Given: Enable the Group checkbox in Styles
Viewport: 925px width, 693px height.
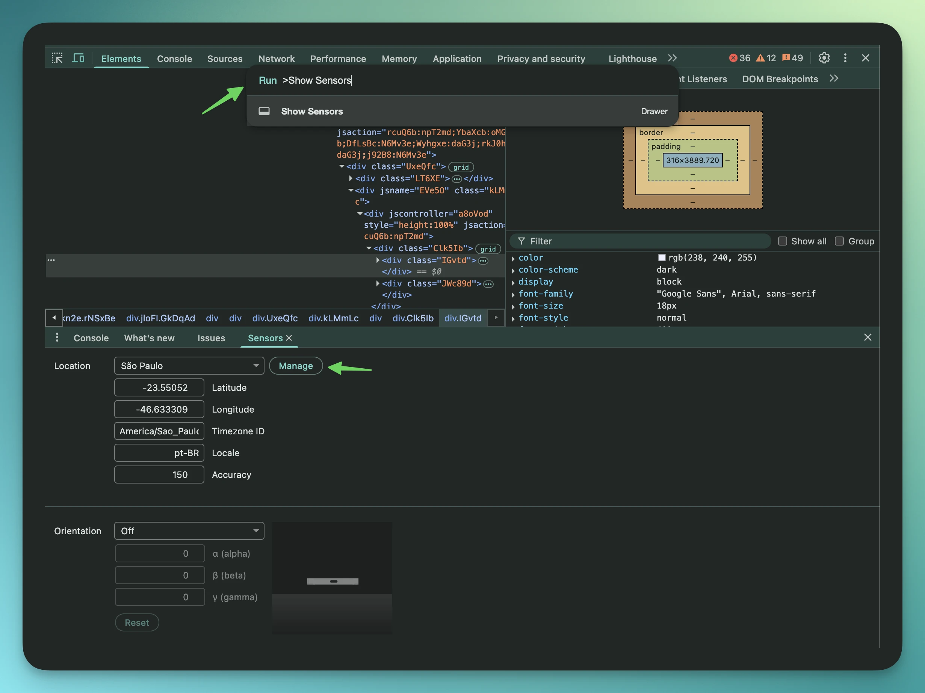Looking at the screenshot, I should click(x=839, y=241).
